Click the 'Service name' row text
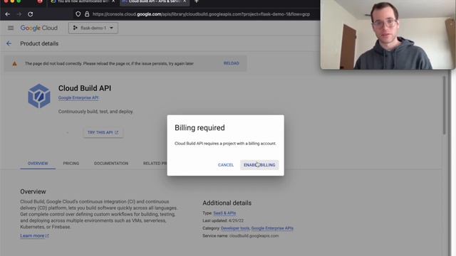This screenshot has width=456, height=256. tap(241, 236)
